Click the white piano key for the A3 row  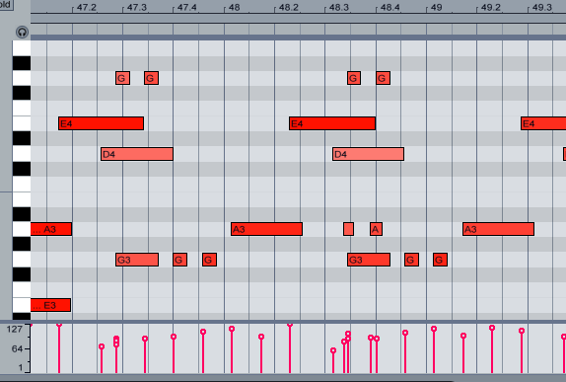(x=22, y=229)
